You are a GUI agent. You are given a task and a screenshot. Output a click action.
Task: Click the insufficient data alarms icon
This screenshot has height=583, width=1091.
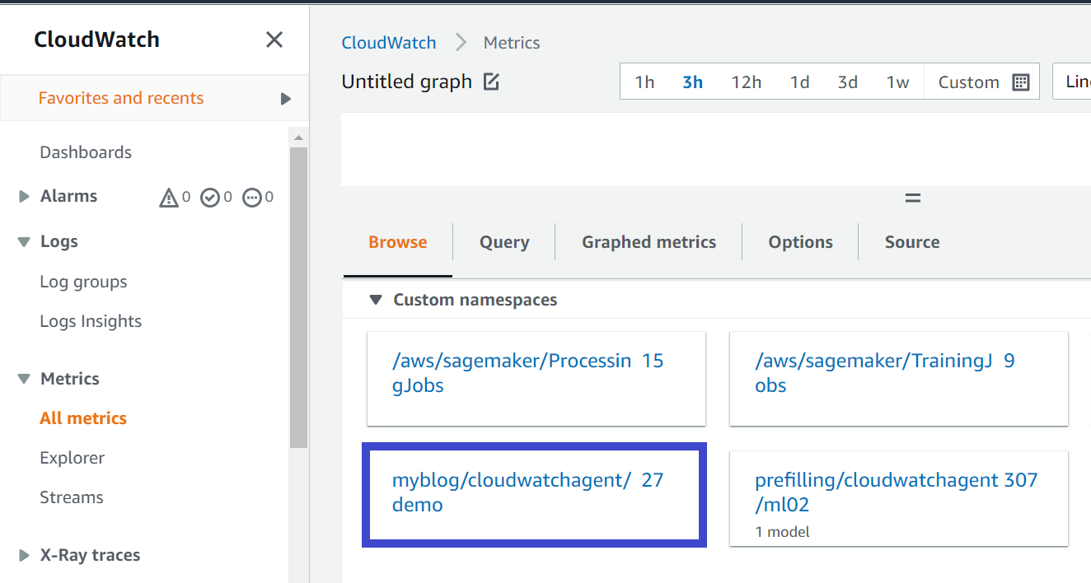click(252, 197)
